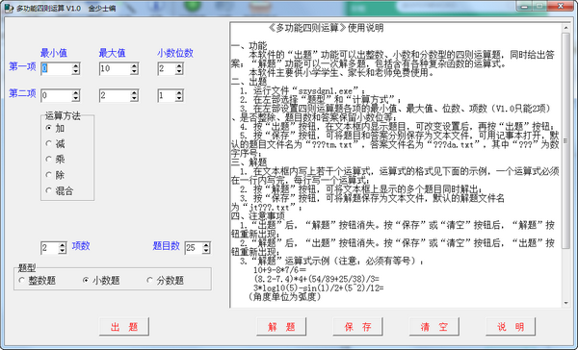Click inside the 使用说明 text area
Screen dimensions: 578x350
click(396, 164)
